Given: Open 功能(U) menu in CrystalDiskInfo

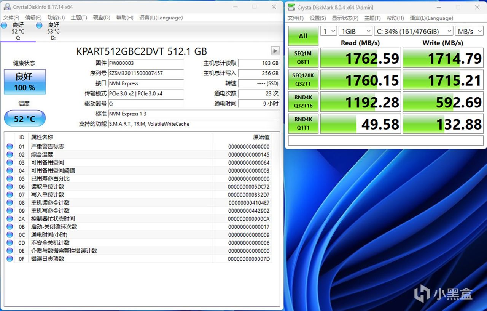Looking at the screenshot, I should pyautogui.click(x=56, y=18).
